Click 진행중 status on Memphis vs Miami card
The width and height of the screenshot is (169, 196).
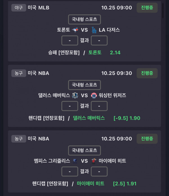pyautogui.click(x=147, y=139)
